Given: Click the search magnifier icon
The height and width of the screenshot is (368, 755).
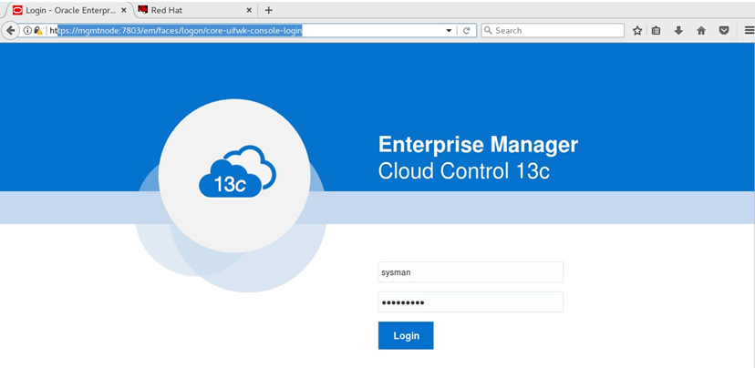Looking at the screenshot, I should 488,30.
